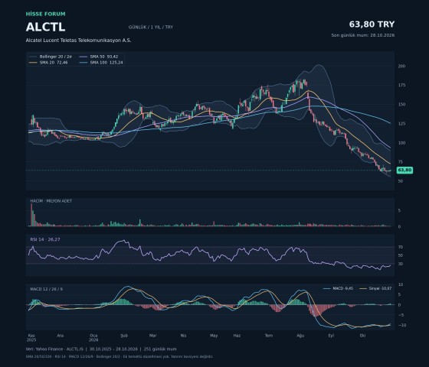Image resolution: width=429 pixels, height=367 pixels.
Task: Click the Kas 2025 date axis marker
Action: pyautogui.click(x=31, y=338)
